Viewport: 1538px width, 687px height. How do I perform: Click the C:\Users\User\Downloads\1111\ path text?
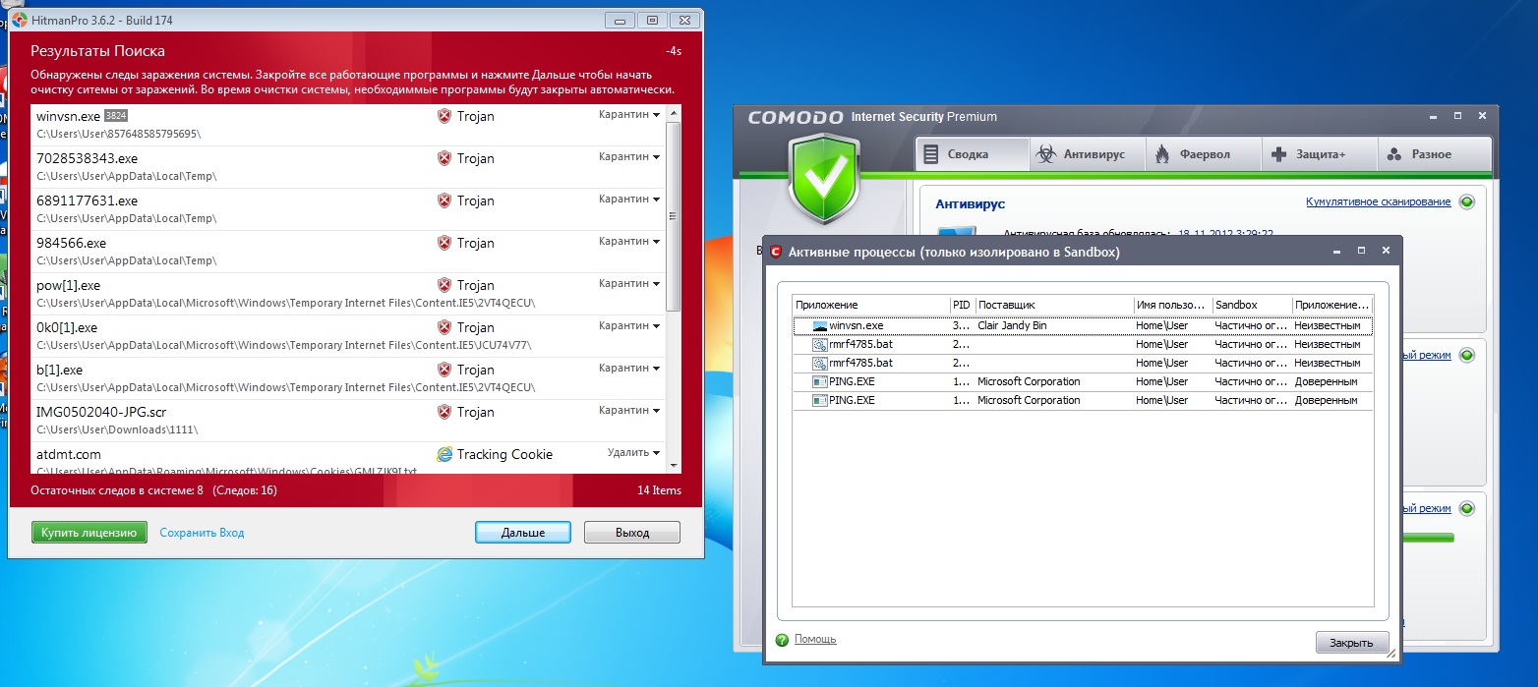click(118, 429)
